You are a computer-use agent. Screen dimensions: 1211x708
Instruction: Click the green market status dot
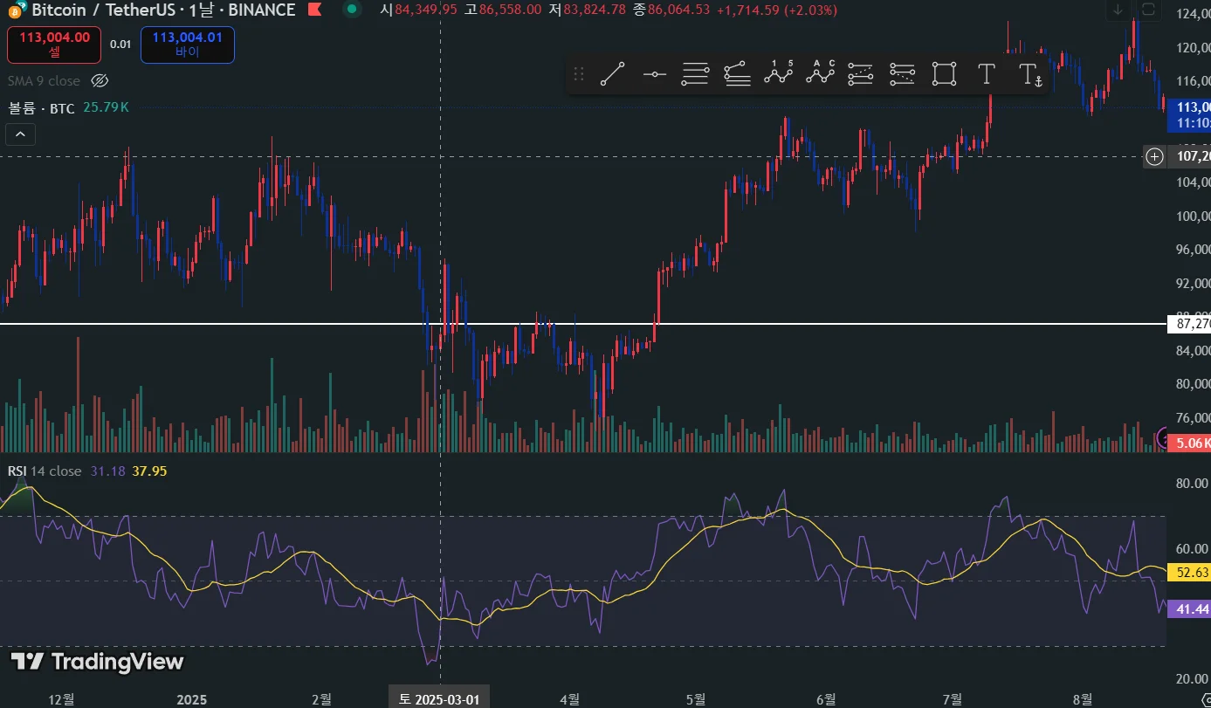(352, 10)
